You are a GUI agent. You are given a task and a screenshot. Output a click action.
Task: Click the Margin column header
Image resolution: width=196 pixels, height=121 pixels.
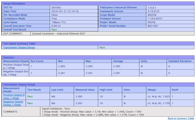(x=158, y=90)
